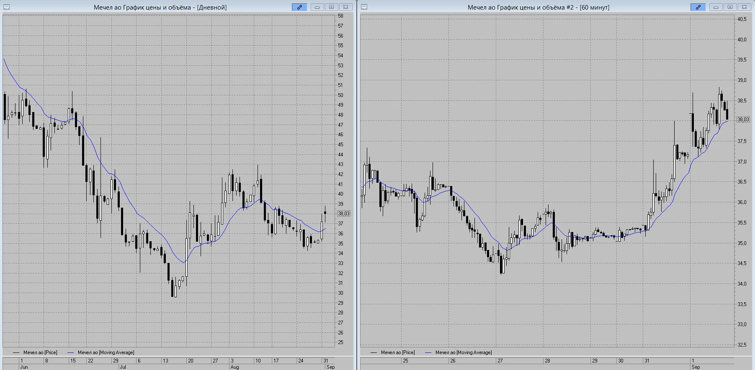Minimize the 60 минут chart window
Image resolution: width=755 pixels, height=370 pixels.
point(716,7)
